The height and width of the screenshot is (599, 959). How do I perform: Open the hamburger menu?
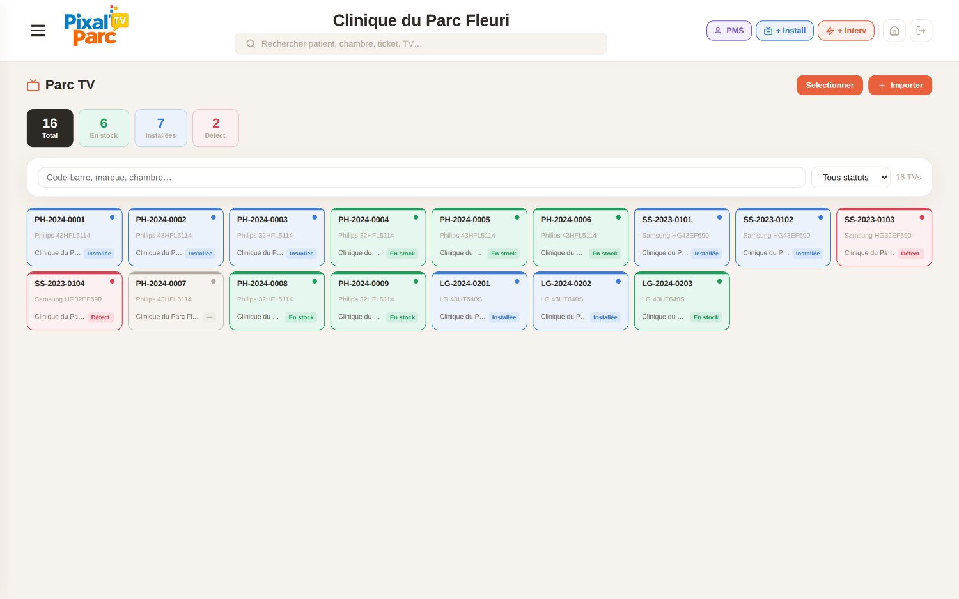click(38, 31)
